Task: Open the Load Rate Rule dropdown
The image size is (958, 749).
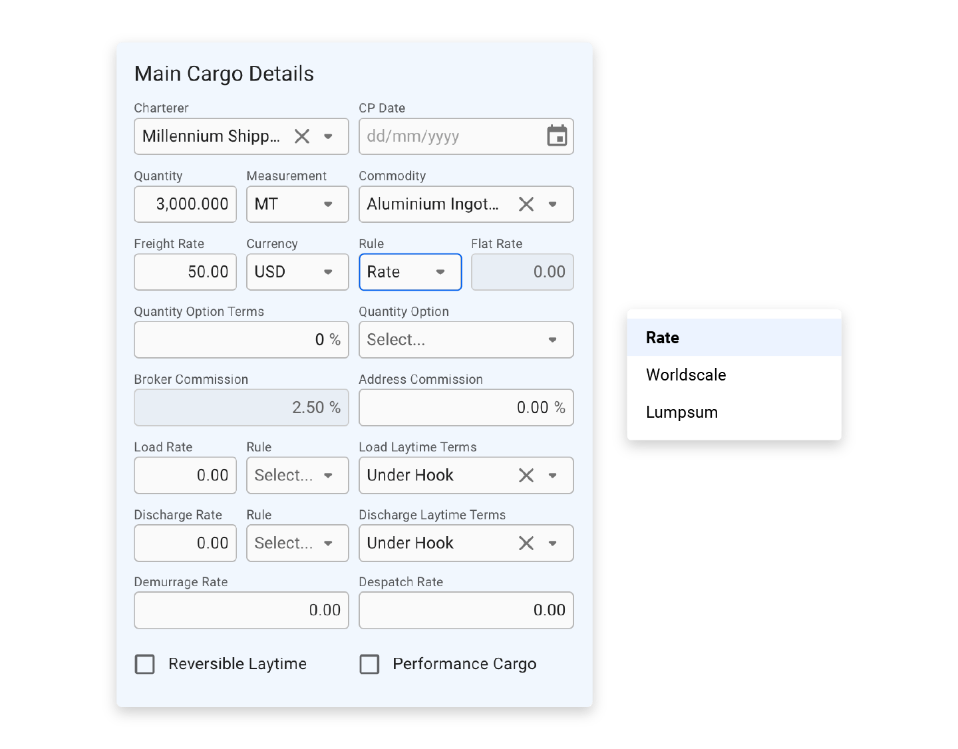Action: pos(297,475)
